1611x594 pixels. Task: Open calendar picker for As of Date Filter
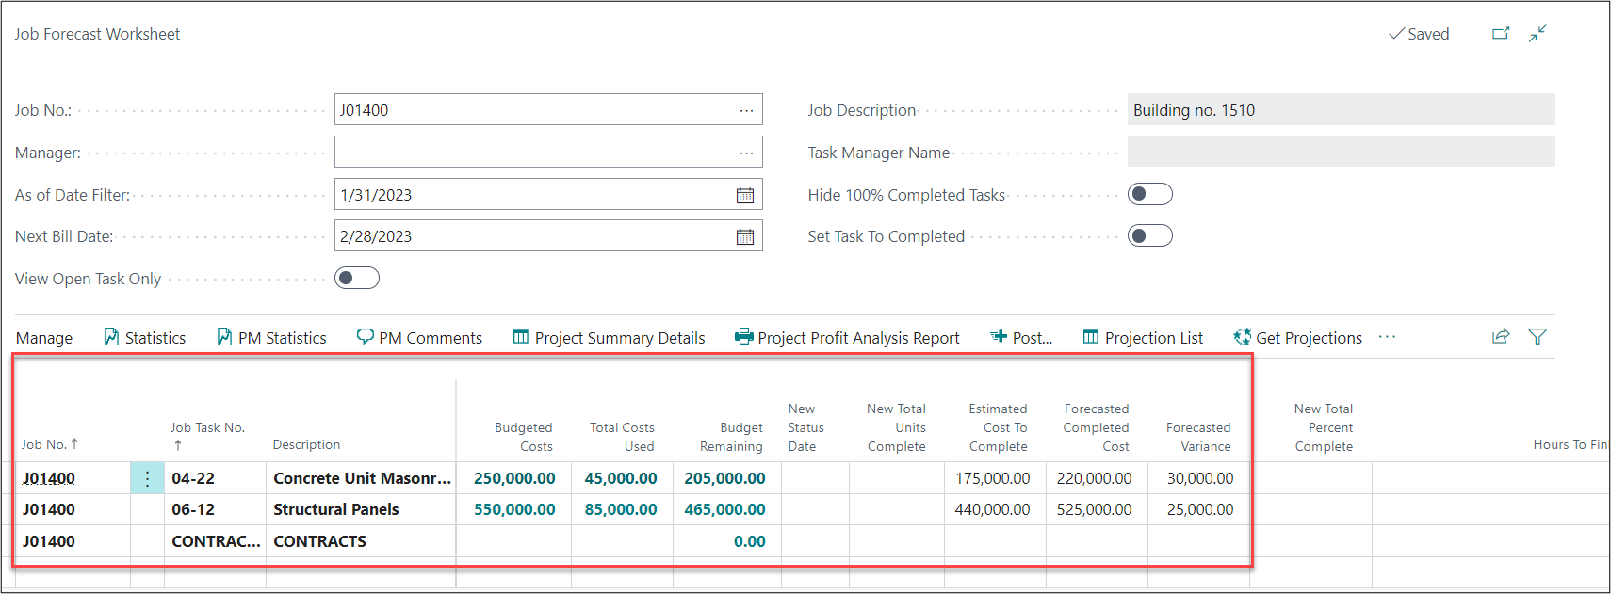(744, 195)
